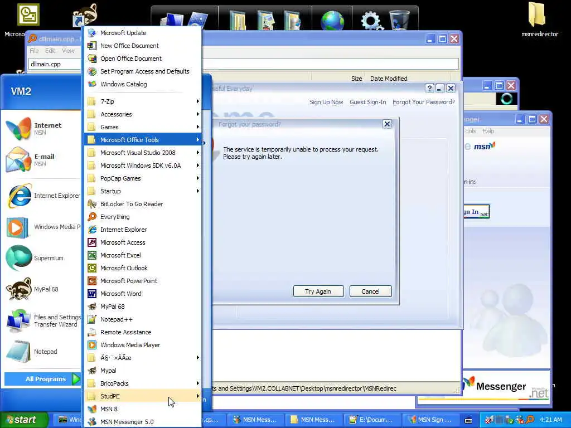Expand the Games folder
This screenshot has height=428, width=571.
tap(143, 127)
